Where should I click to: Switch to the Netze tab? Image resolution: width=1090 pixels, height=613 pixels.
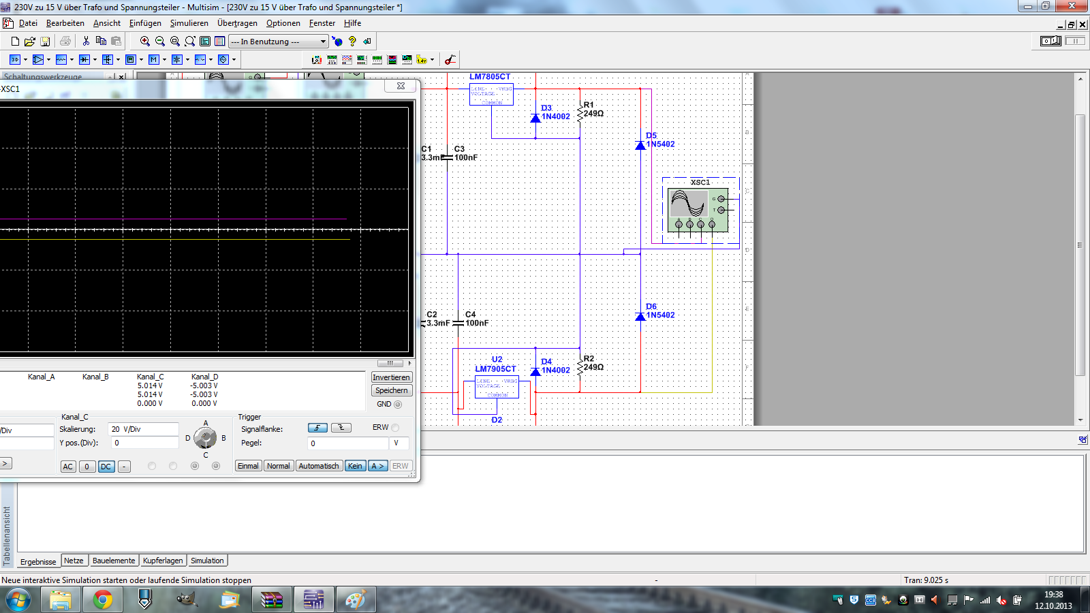[x=74, y=561]
